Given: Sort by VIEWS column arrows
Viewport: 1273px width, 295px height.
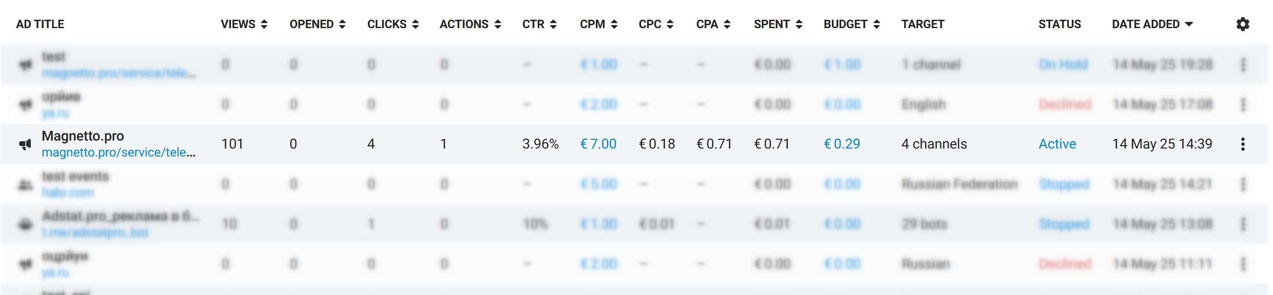Looking at the screenshot, I should click(264, 24).
